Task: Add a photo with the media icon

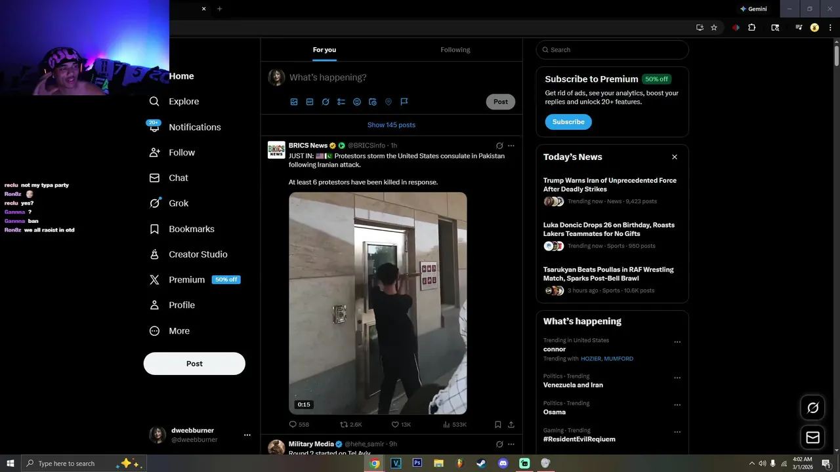Action: 294,102
